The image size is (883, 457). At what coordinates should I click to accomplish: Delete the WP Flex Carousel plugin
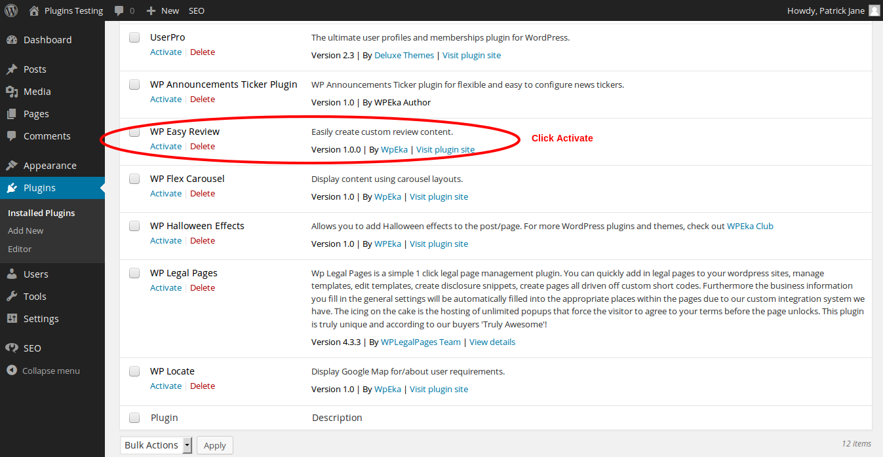tap(203, 194)
